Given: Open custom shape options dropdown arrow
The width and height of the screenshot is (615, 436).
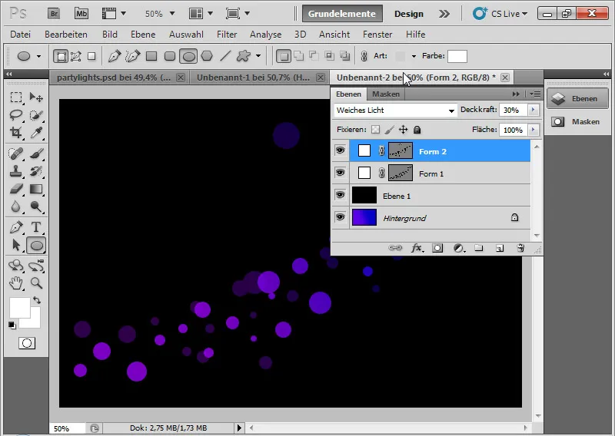Looking at the screenshot, I should 258,56.
